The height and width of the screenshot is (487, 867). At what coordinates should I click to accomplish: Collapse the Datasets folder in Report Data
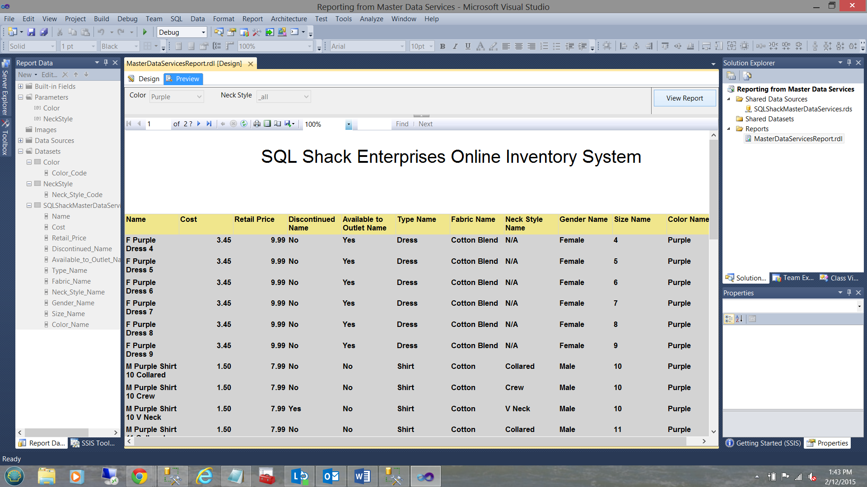click(x=20, y=152)
